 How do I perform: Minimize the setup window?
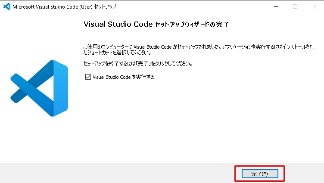click(x=276, y=6)
